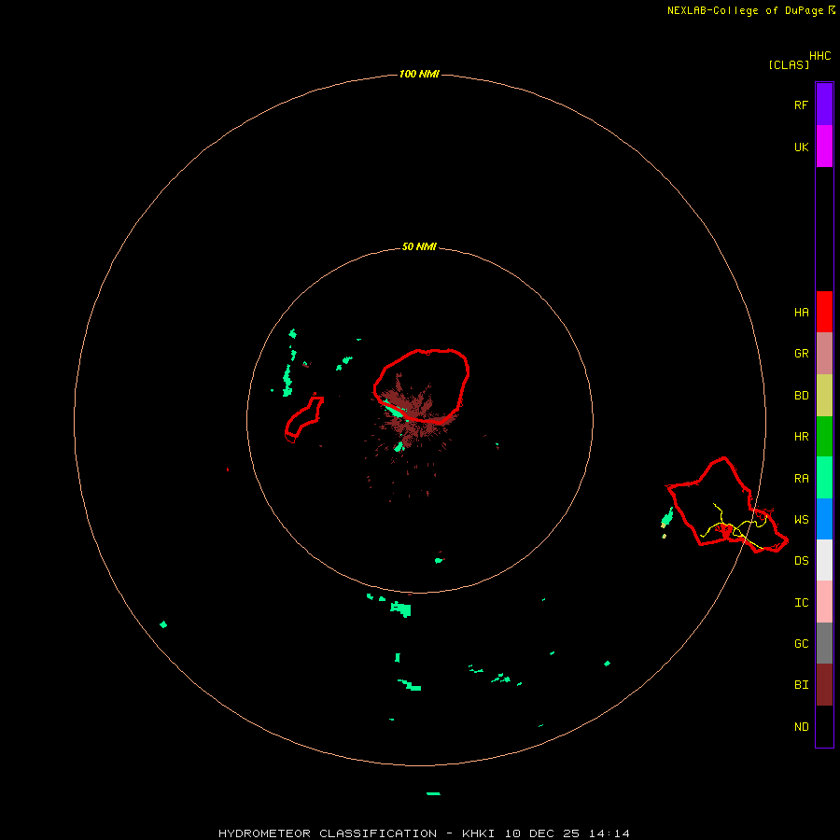840x840 pixels.
Task: Click the 'DS' legend label
Action: click(801, 561)
